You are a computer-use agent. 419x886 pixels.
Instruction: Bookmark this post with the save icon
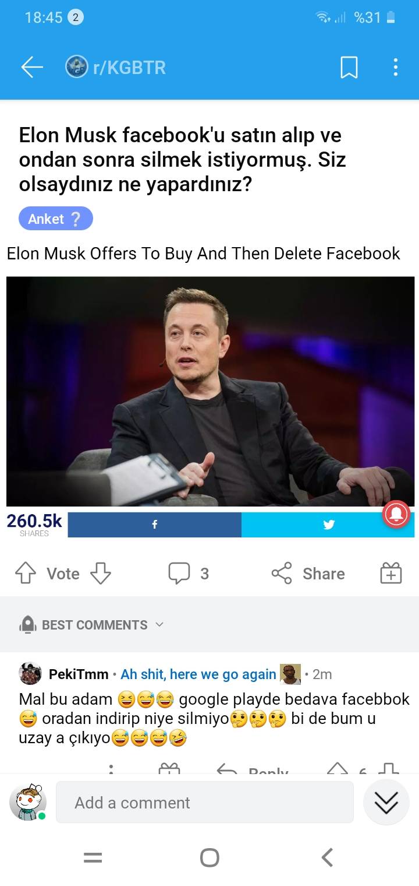point(349,68)
